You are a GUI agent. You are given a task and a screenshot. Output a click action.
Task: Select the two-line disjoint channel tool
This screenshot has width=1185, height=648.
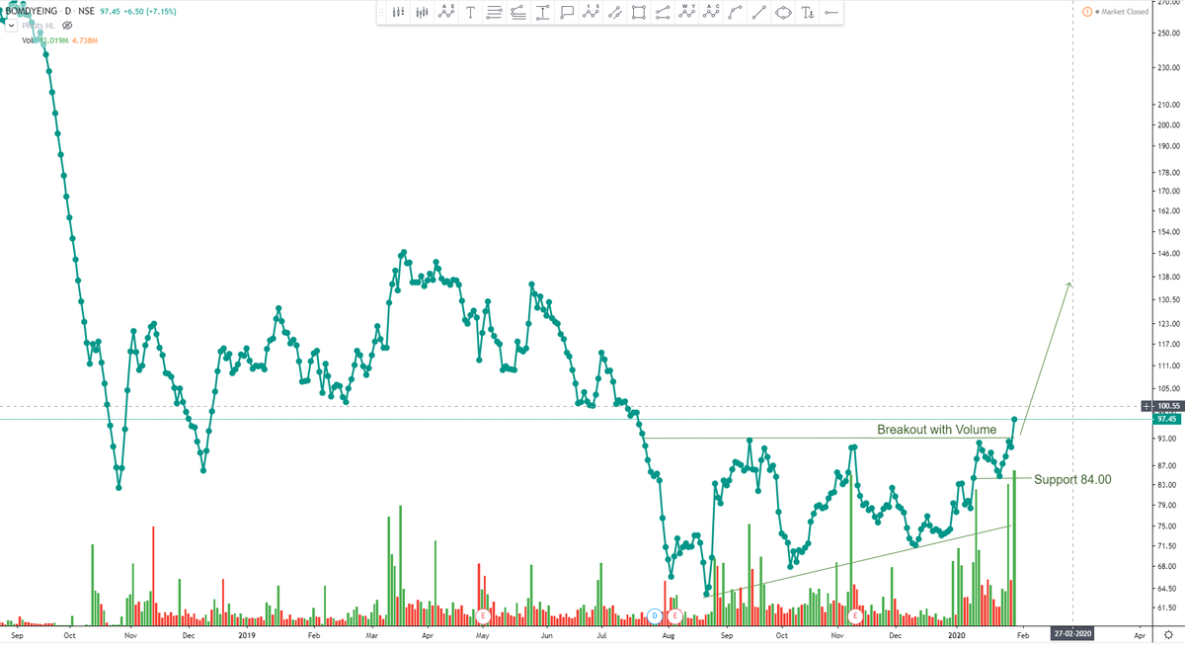pyautogui.click(x=663, y=13)
